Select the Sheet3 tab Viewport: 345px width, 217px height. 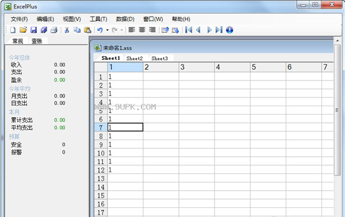[159, 59]
